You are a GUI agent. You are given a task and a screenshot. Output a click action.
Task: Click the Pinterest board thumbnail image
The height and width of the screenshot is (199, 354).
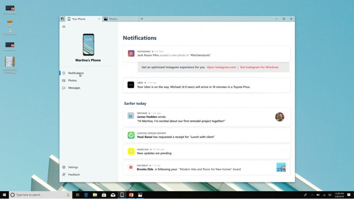click(281, 167)
